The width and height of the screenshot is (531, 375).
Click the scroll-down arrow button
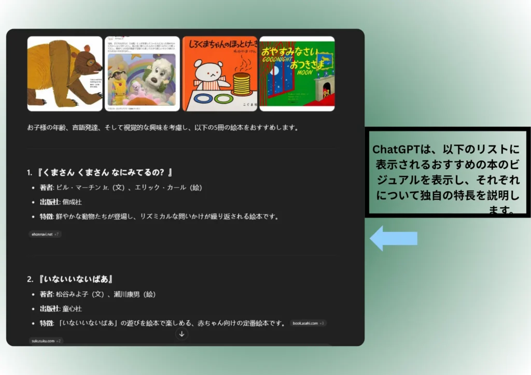182,334
